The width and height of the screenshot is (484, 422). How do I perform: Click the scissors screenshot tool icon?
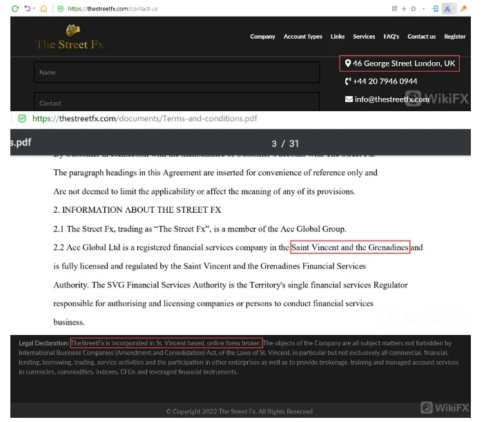pos(447,9)
